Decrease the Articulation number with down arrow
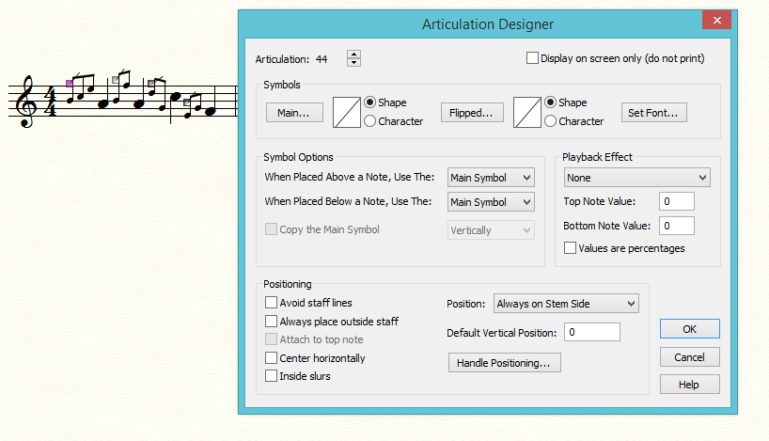The image size is (769, 441). [x=353, y=63]
